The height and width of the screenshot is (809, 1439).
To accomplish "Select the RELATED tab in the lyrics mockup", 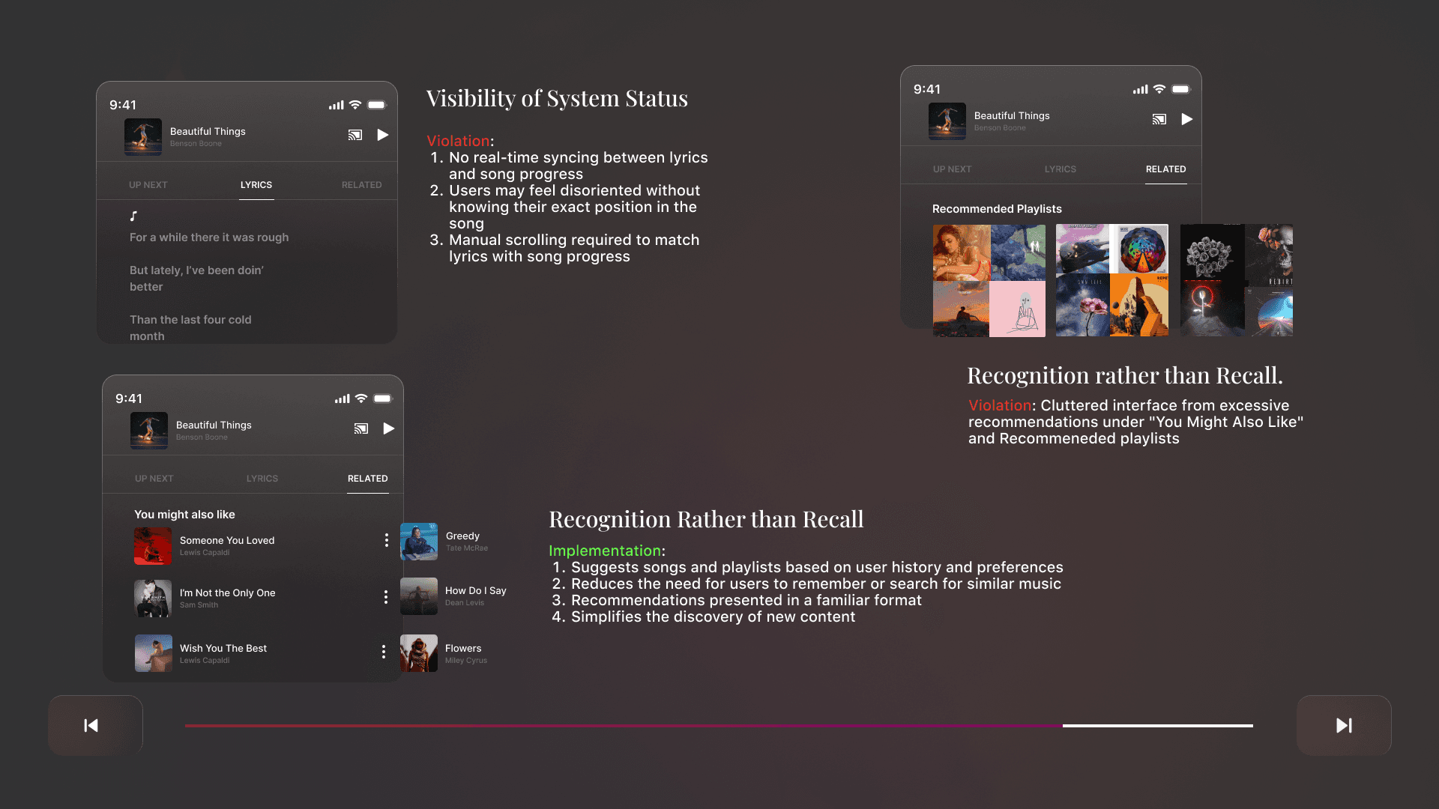I will point(361,185).
